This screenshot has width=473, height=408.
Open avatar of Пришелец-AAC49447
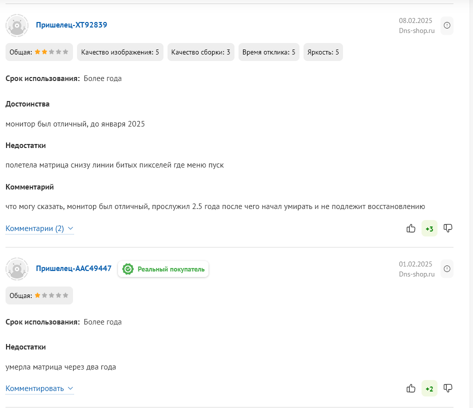17,269
